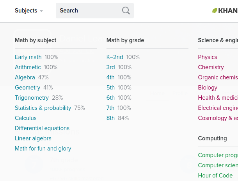Viewport: 238px width, 181px height.
Task: Go to the Algebra subject
Action: pyautogui.click(x=25, y=77)
